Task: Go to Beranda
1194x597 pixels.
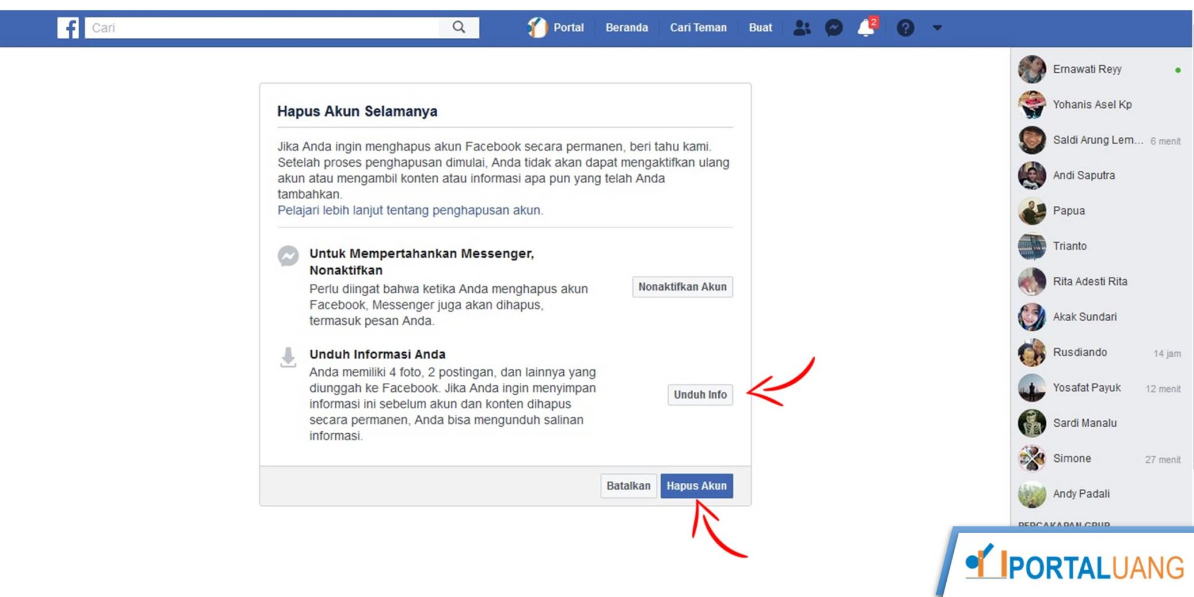Action: coord(627,27)
